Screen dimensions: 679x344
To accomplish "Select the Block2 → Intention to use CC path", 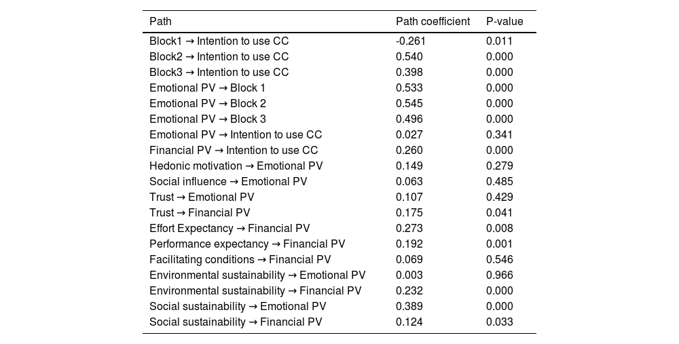I will coord(219,56).
